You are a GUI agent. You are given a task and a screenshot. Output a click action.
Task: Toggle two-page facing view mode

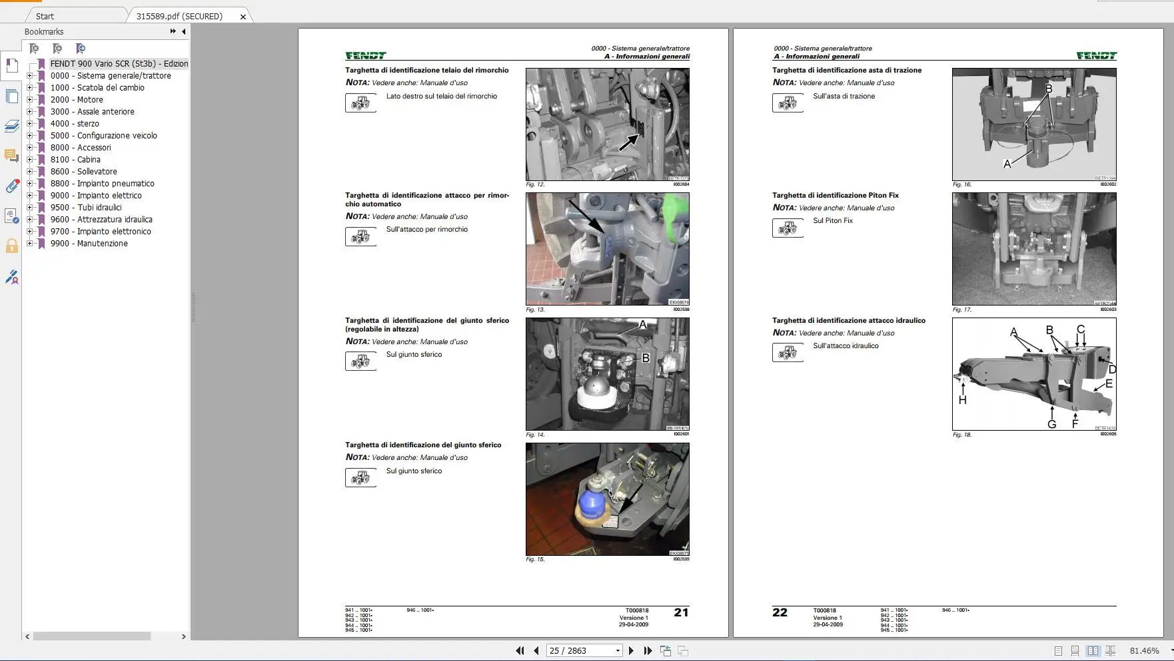[1093, 651]
